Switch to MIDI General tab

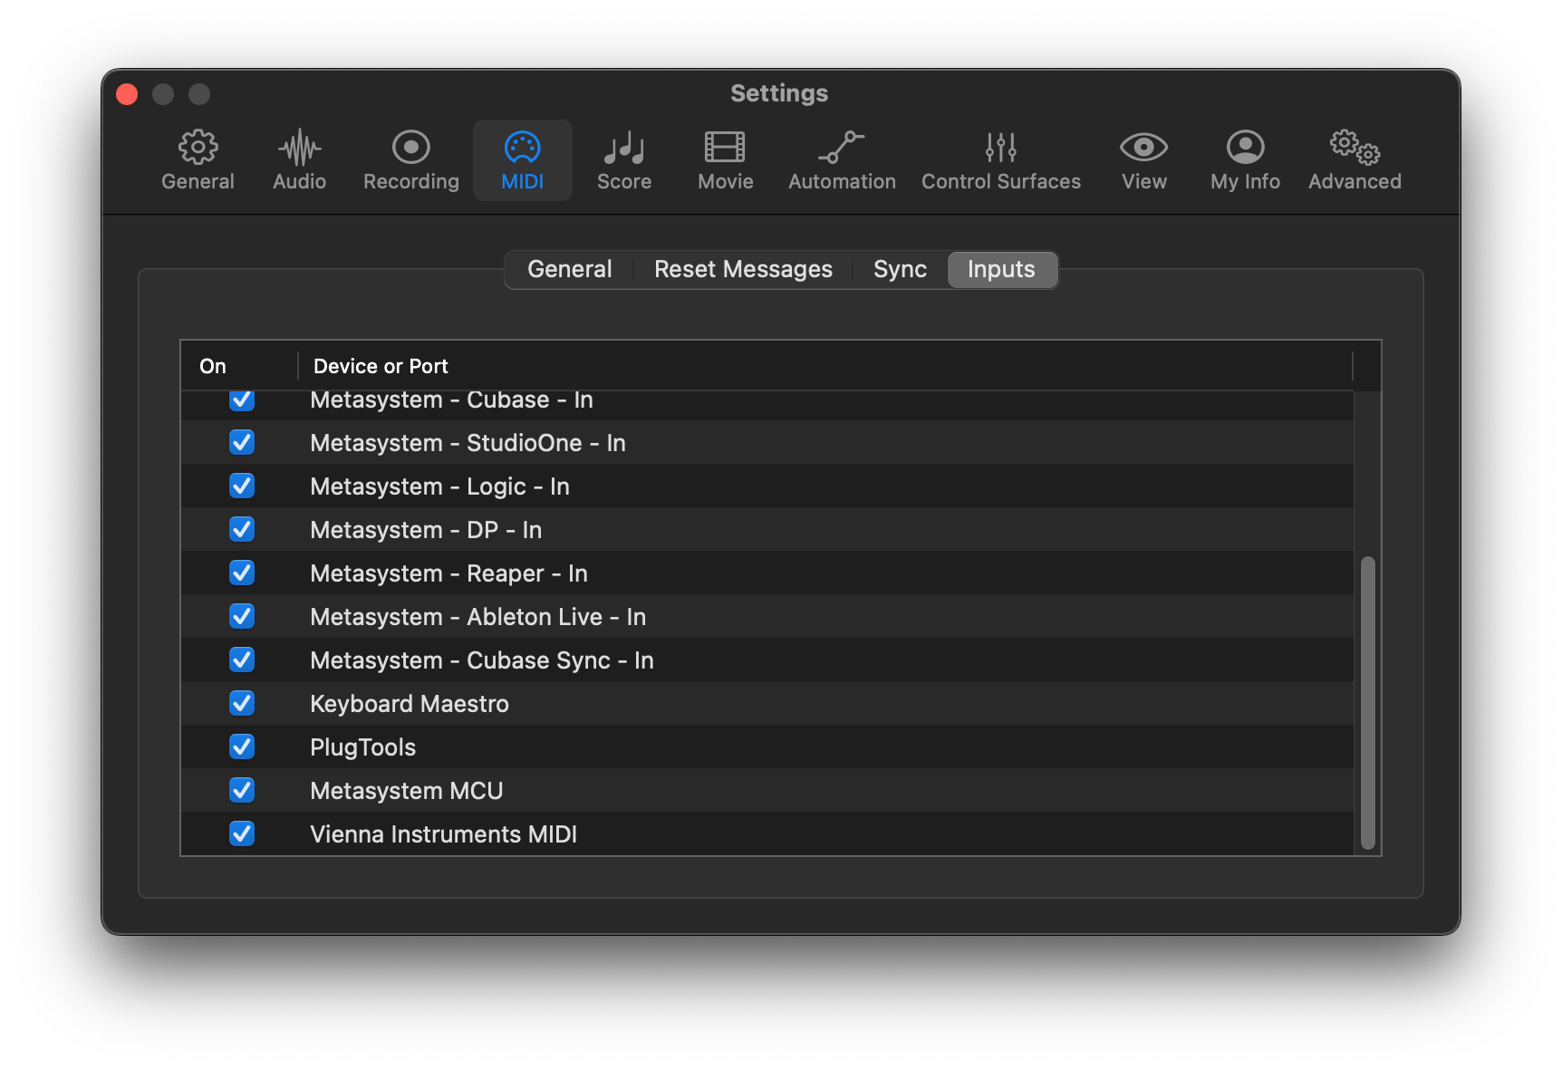[x=569, y=269]
